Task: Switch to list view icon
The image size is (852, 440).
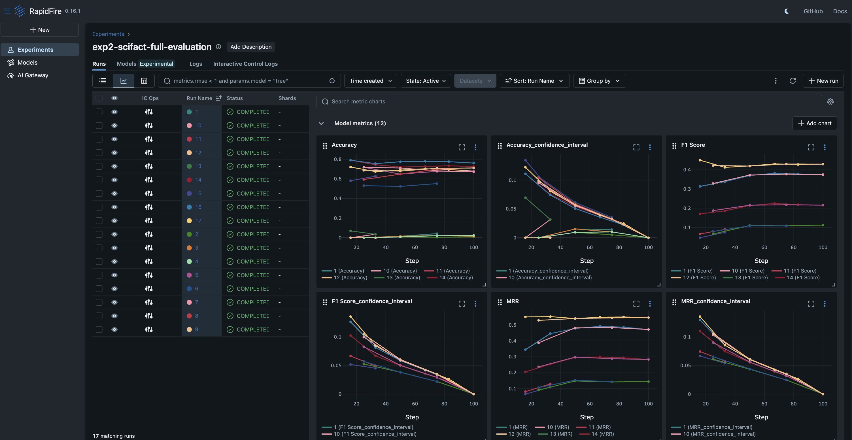Action: click(x=103, y=81)
